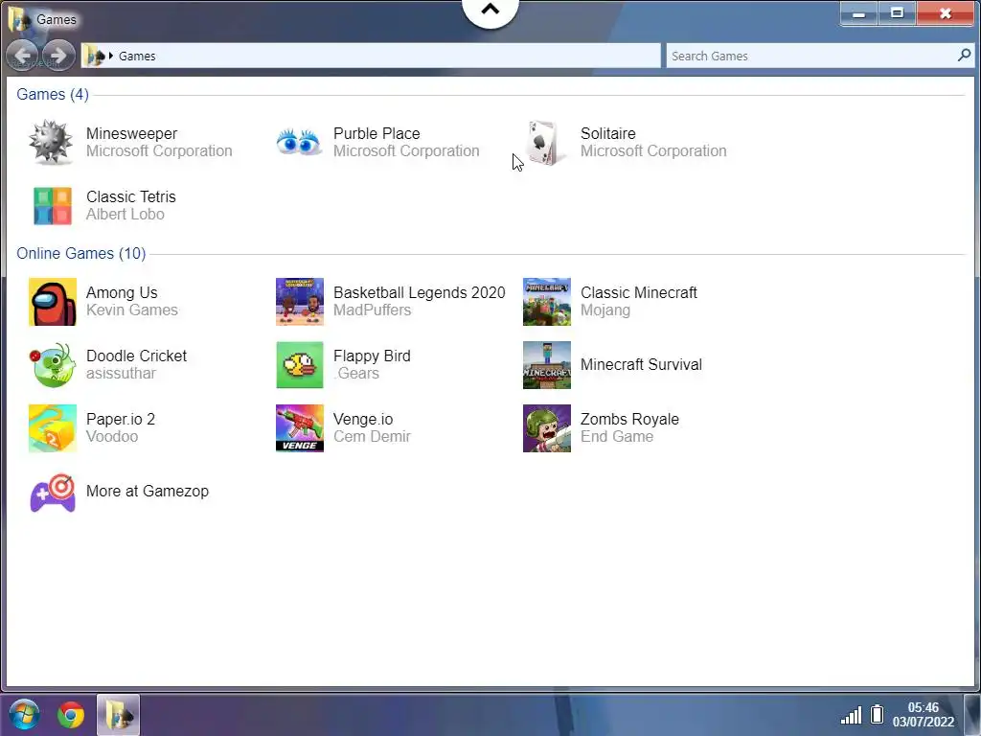Click the Cem Demir publisher text
Screen dimensions: 981x736
pos(372,436)
